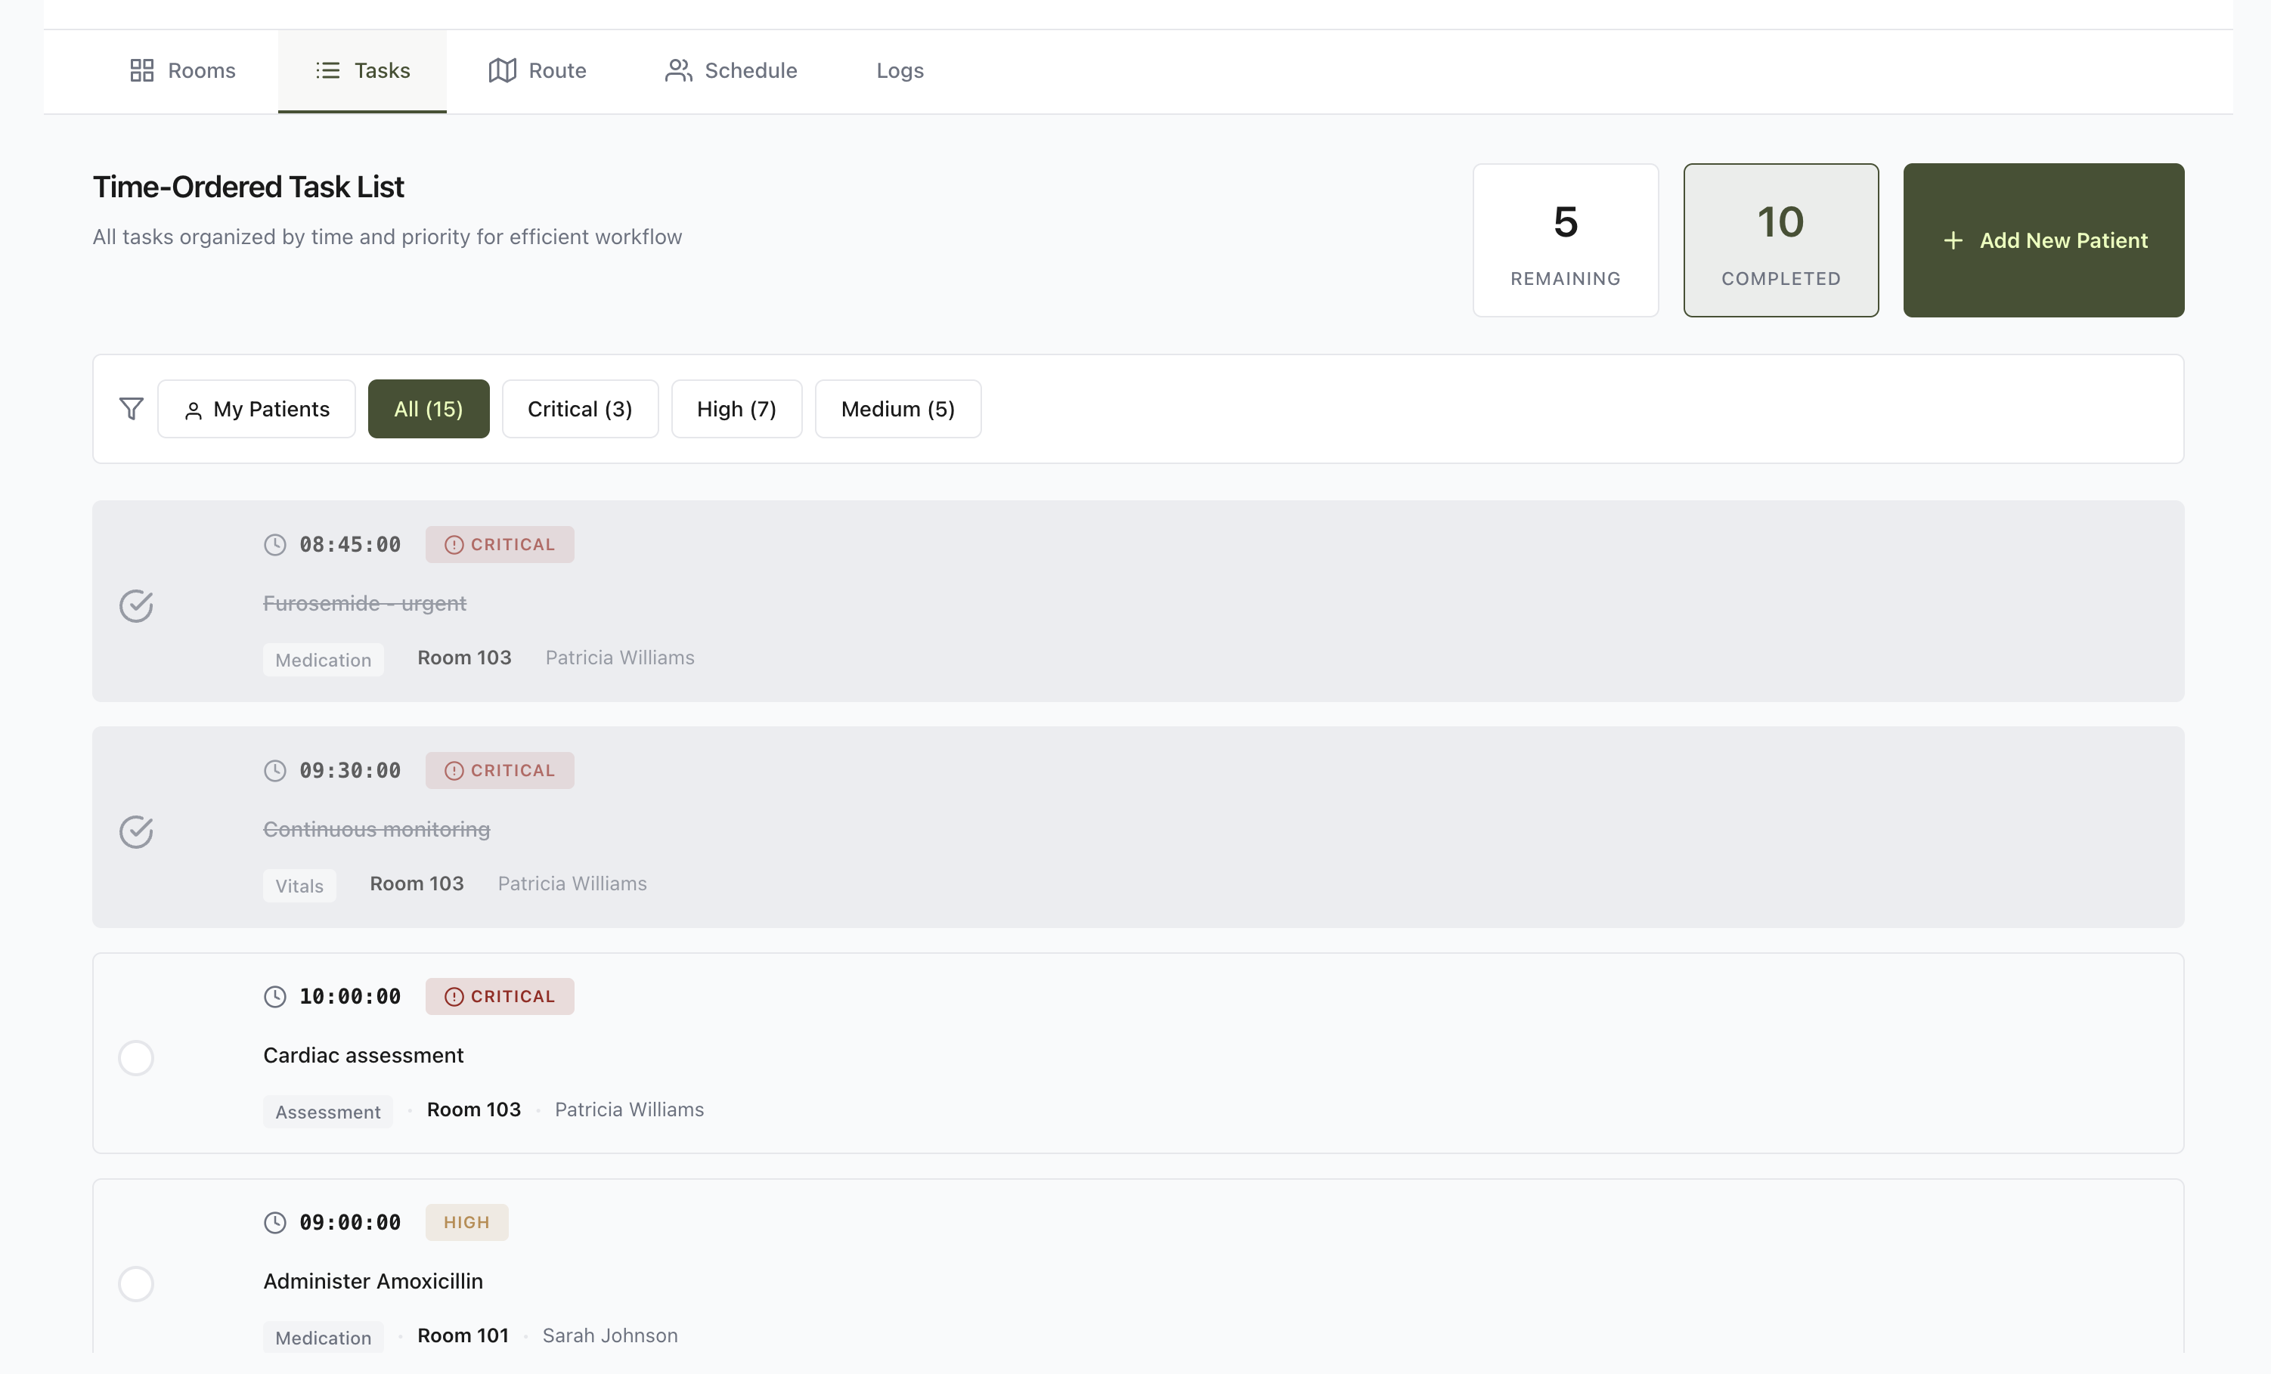Click the Route map icon
The image size is (2271, 1374).
501,71
